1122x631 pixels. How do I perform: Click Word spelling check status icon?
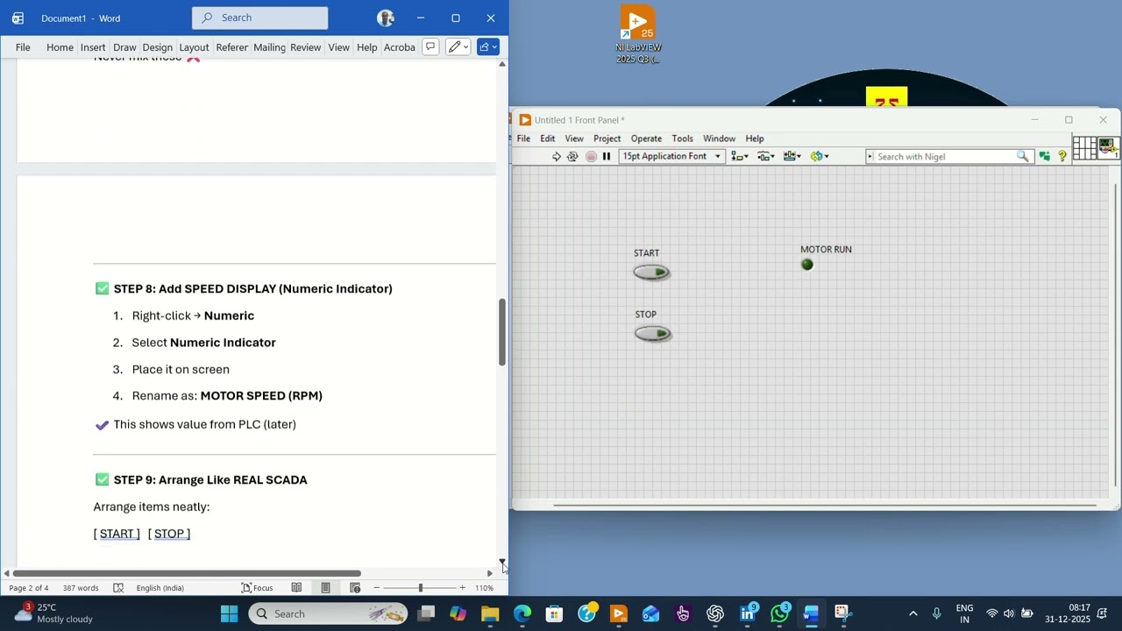[118, 588]
